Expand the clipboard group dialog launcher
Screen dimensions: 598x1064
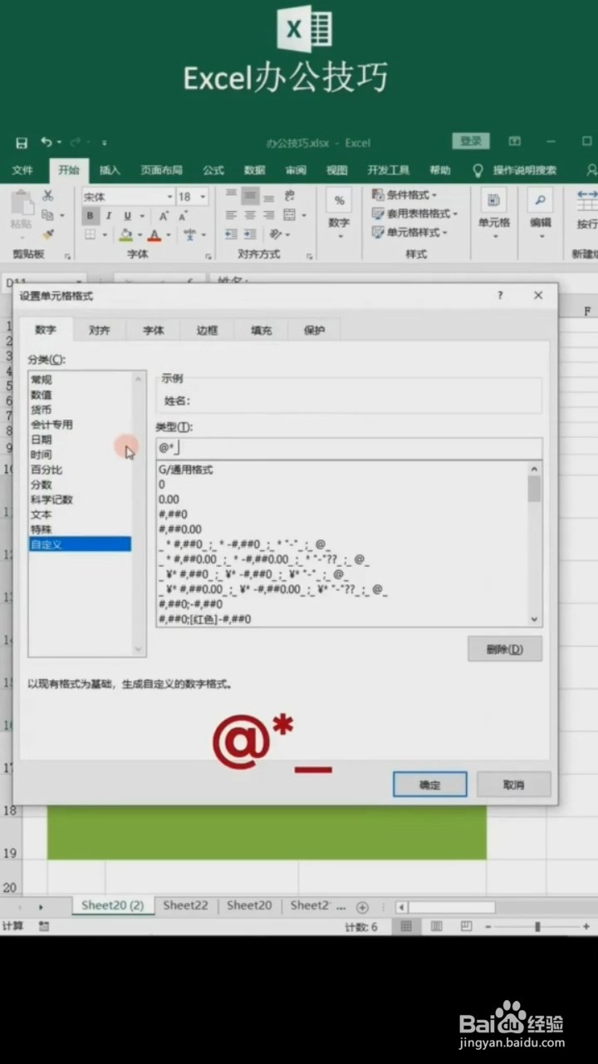(x=68, y=256)
